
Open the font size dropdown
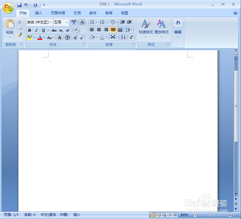[x=67, y=22]
